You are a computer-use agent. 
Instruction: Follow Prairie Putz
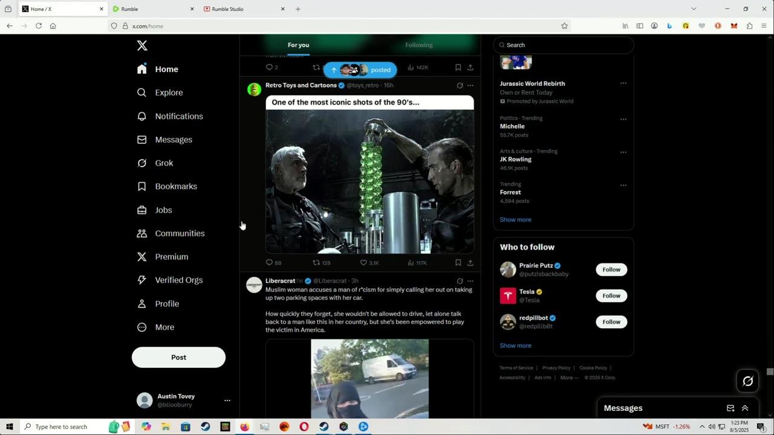point(611,269)
